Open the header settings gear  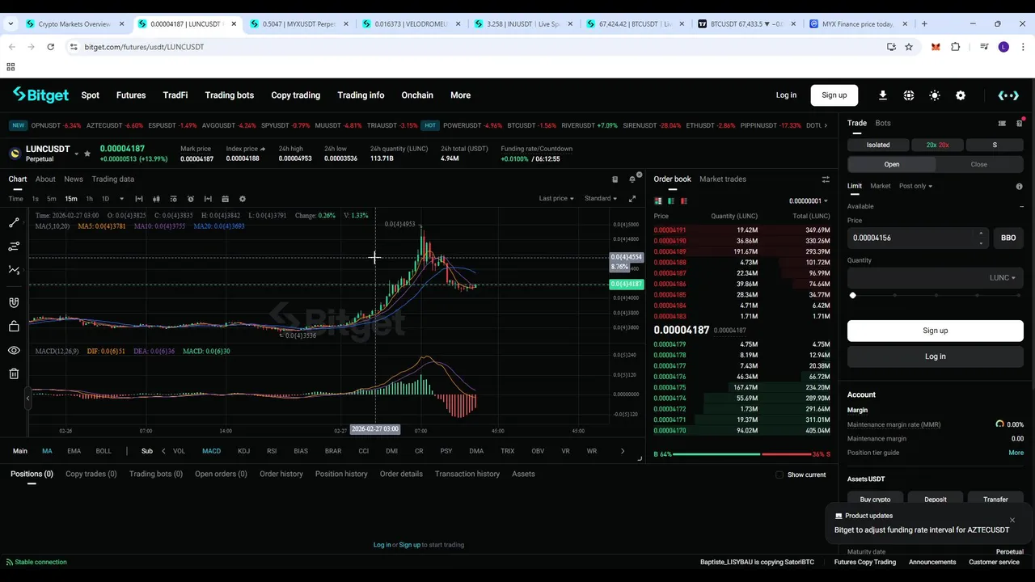click(961, 95)
